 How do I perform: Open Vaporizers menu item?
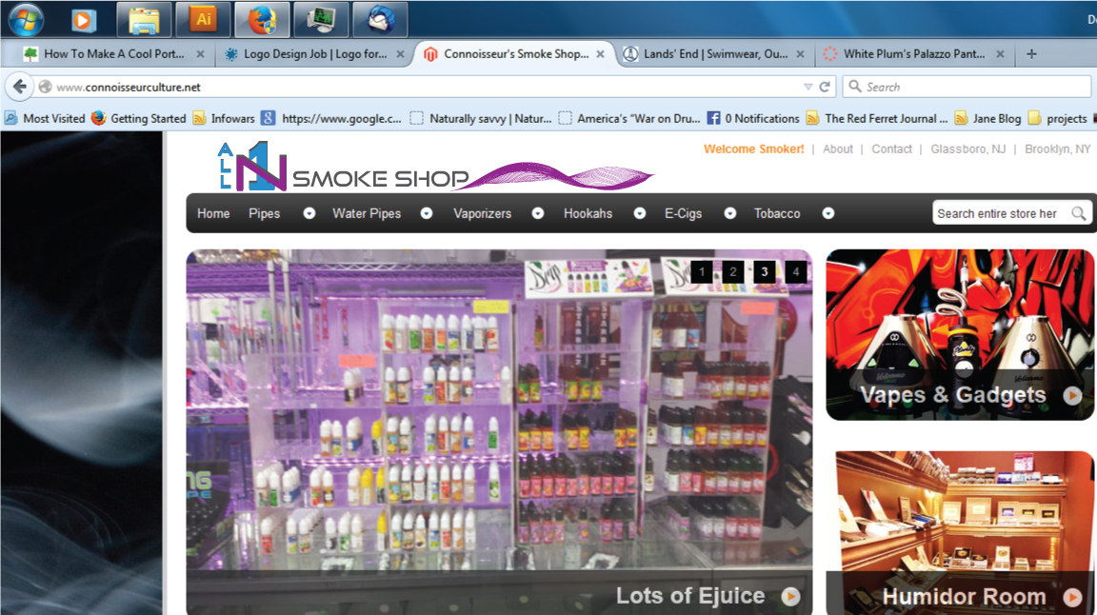pos(482,213)
